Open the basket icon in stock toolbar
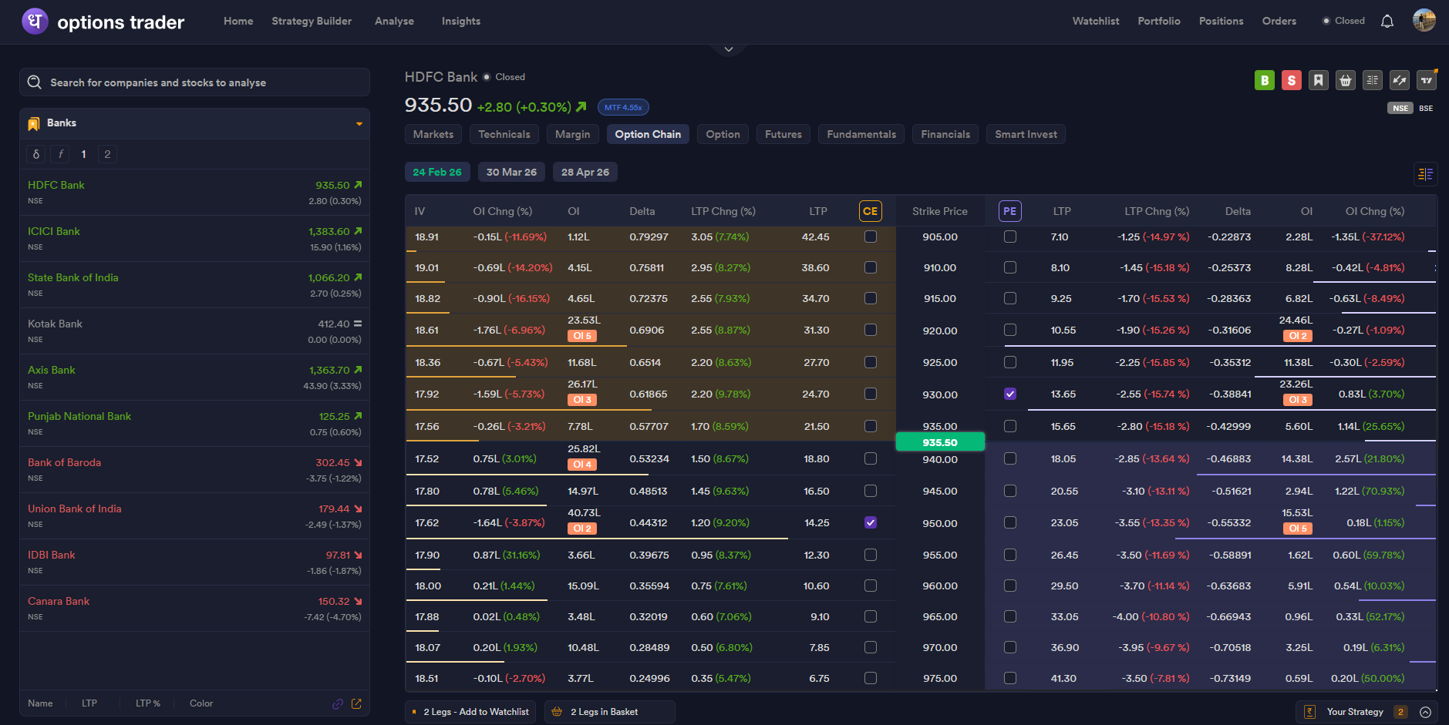The image size is (1449, 725). click(x=1345, y=80)
